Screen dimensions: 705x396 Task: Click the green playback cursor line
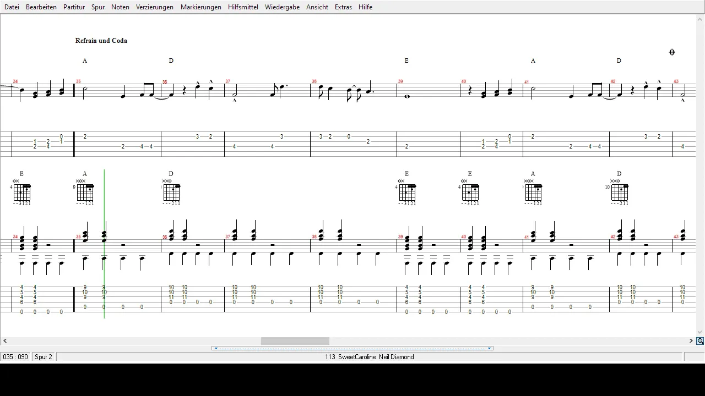[x=104, y=244]
